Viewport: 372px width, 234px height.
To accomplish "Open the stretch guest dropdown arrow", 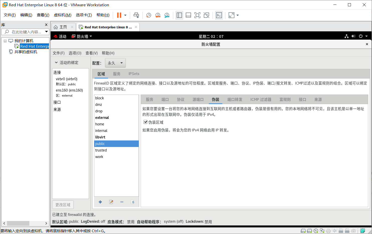I will pyautogui.click(x=238, y=15).
